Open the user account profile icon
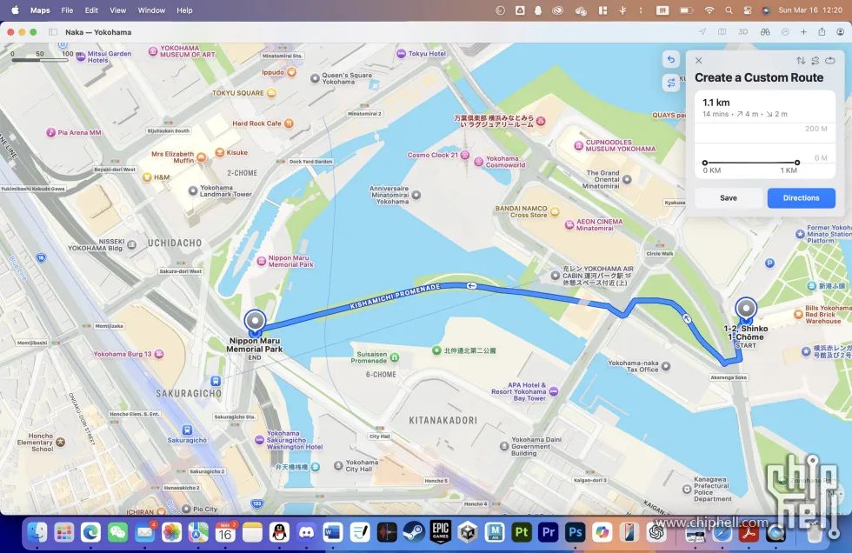 pos(840,32)
